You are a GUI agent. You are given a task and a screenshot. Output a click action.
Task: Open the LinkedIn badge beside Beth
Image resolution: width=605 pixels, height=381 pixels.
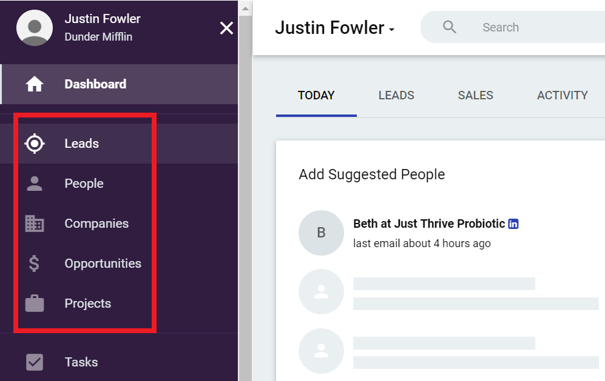(x=513, y=224)
